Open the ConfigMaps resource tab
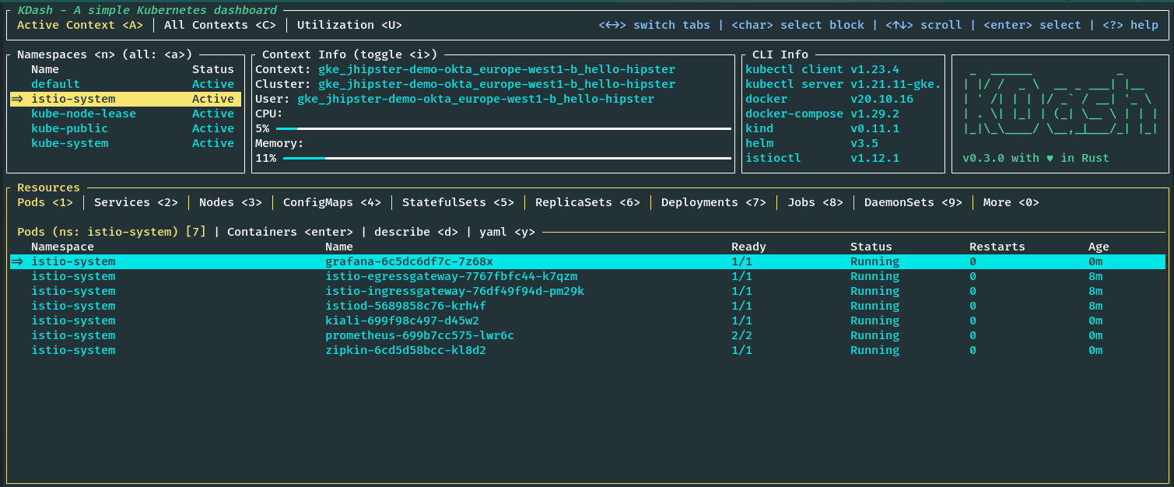Image resolution: width=1174 pixels, height=487 pixels. [x=331, y=202]
